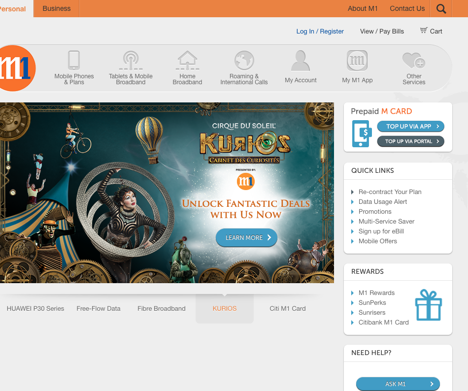
Task: Open Sunrisers rewards link
Action: tap(372, 313)
